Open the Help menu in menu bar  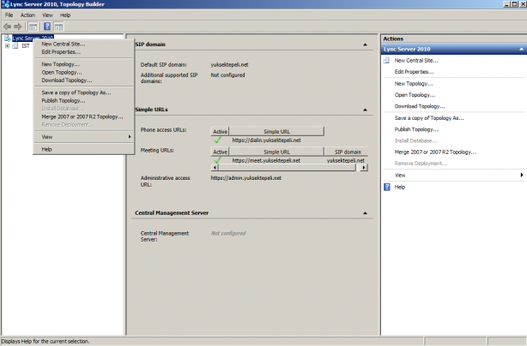coord(65,15)
